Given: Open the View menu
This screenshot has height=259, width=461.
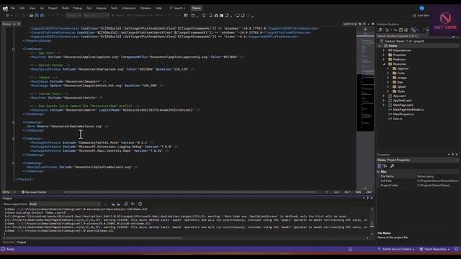Looking at the screenshot, I should 32,8.
